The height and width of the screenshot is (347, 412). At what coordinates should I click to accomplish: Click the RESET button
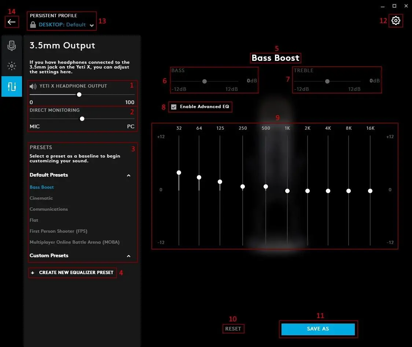[233, 329]
